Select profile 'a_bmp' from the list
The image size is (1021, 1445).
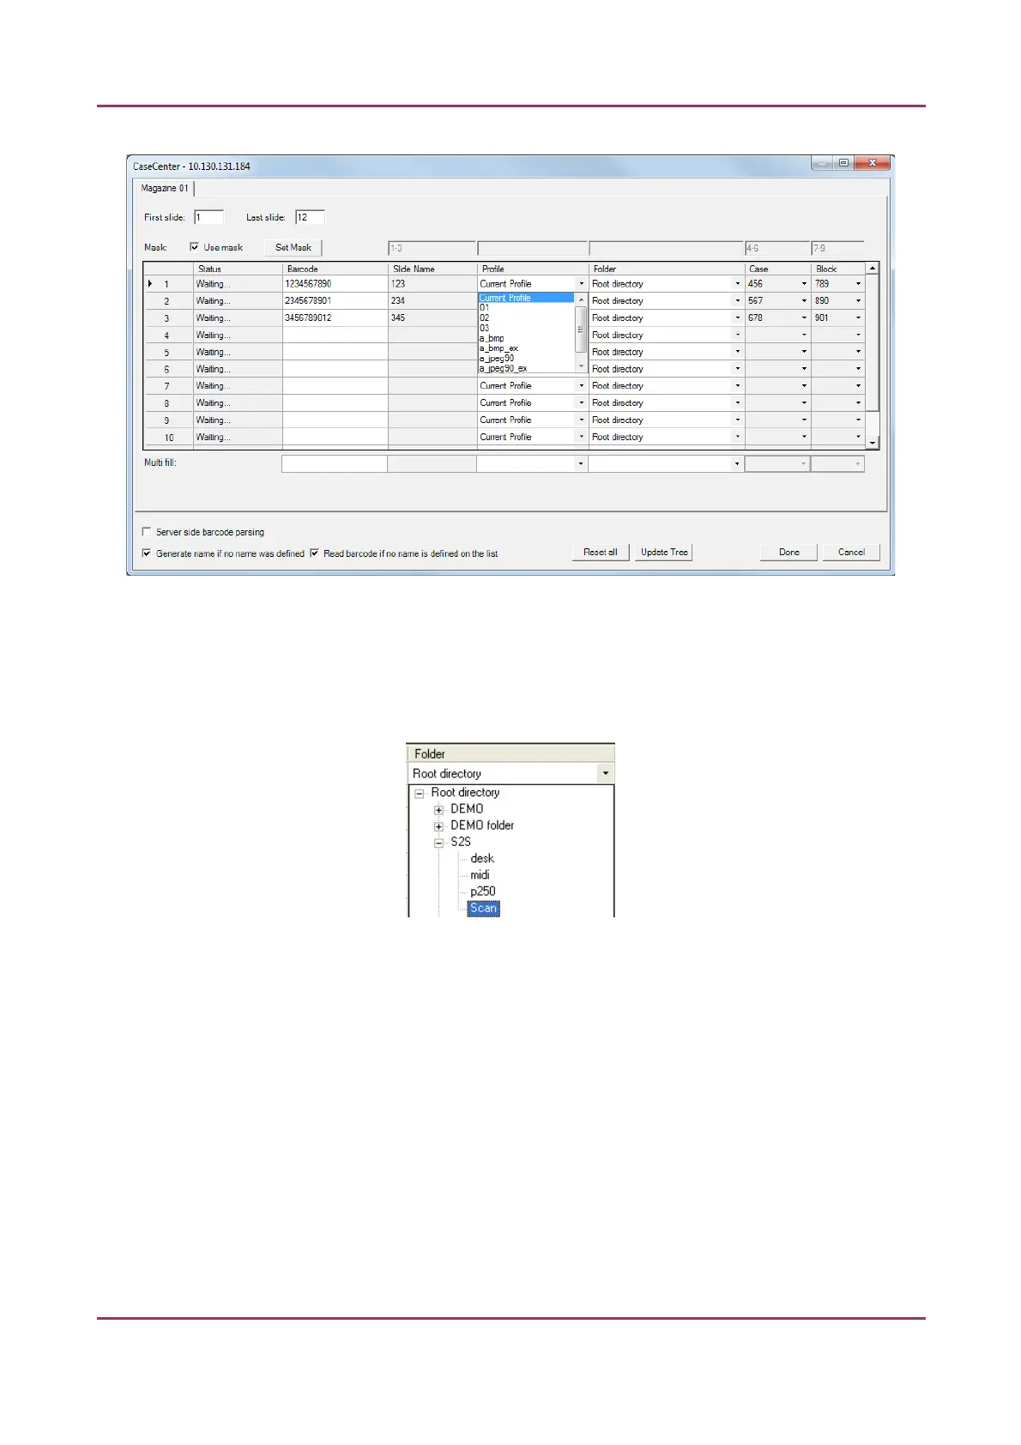pos(526,338)
